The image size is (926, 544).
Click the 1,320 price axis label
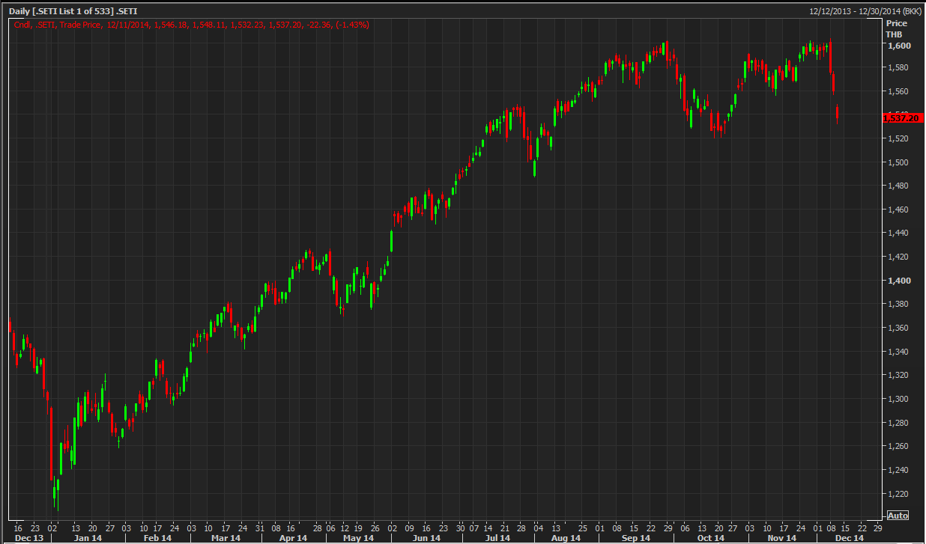coord(898,375)
